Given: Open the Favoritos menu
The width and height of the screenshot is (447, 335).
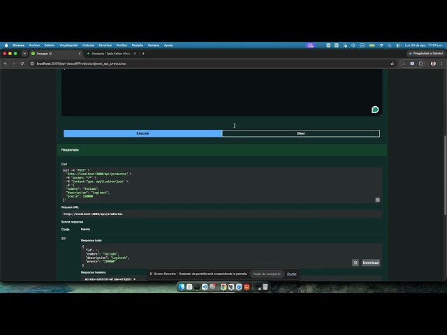Looking at the screenshot, I should [x=105, y=45].
